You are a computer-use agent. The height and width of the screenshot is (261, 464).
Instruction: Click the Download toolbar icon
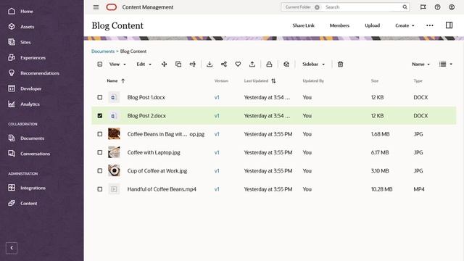pos(210,65)
